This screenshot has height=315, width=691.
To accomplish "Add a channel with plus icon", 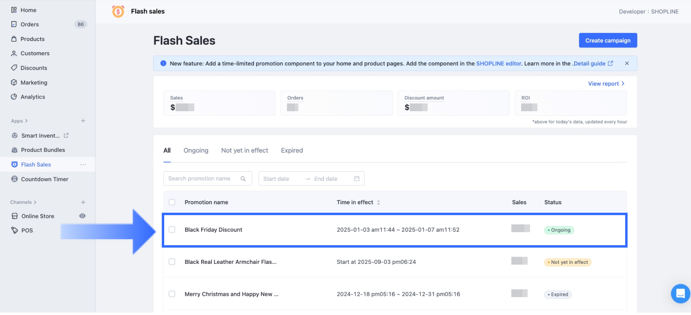I will point(83,202).
